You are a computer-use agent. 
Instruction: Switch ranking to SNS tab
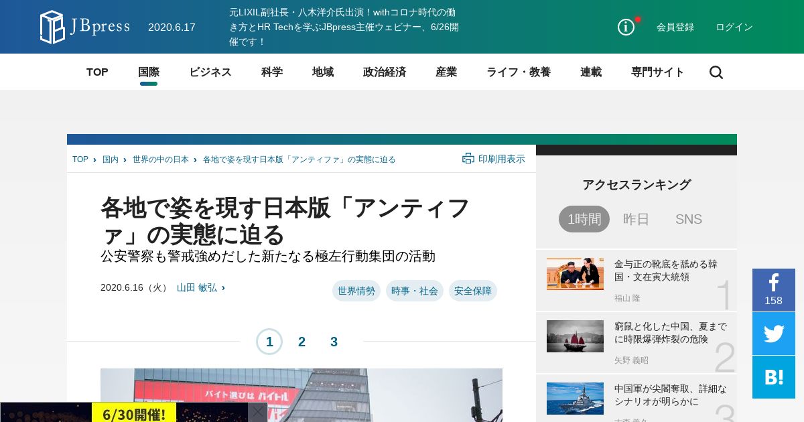coord(689,219)
